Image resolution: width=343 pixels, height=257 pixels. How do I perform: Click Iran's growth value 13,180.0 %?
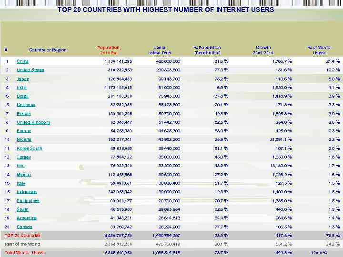(x=281, y=166)
